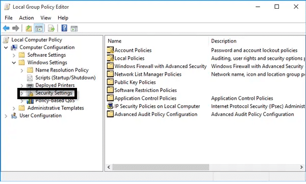Image resolution: width=306 pixels, height=184 pixels.
Task: Click the Local Policies folder icon in list
Action: (110, 58)
